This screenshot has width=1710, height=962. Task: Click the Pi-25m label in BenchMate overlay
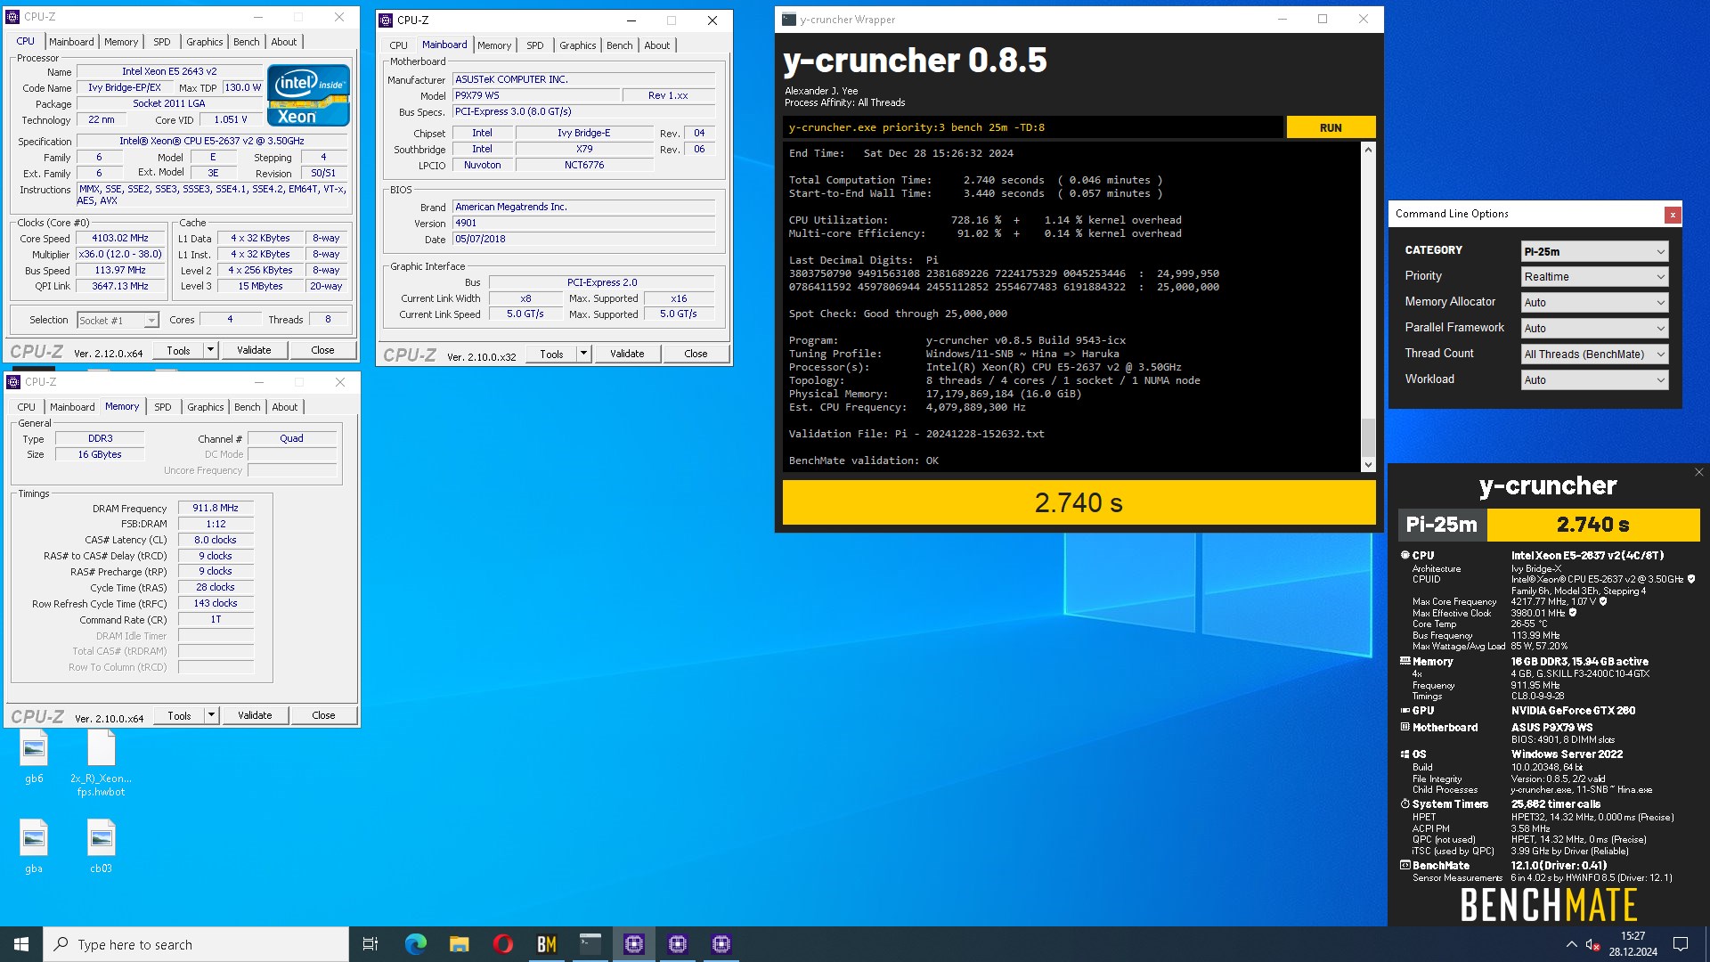point(1441,525)
